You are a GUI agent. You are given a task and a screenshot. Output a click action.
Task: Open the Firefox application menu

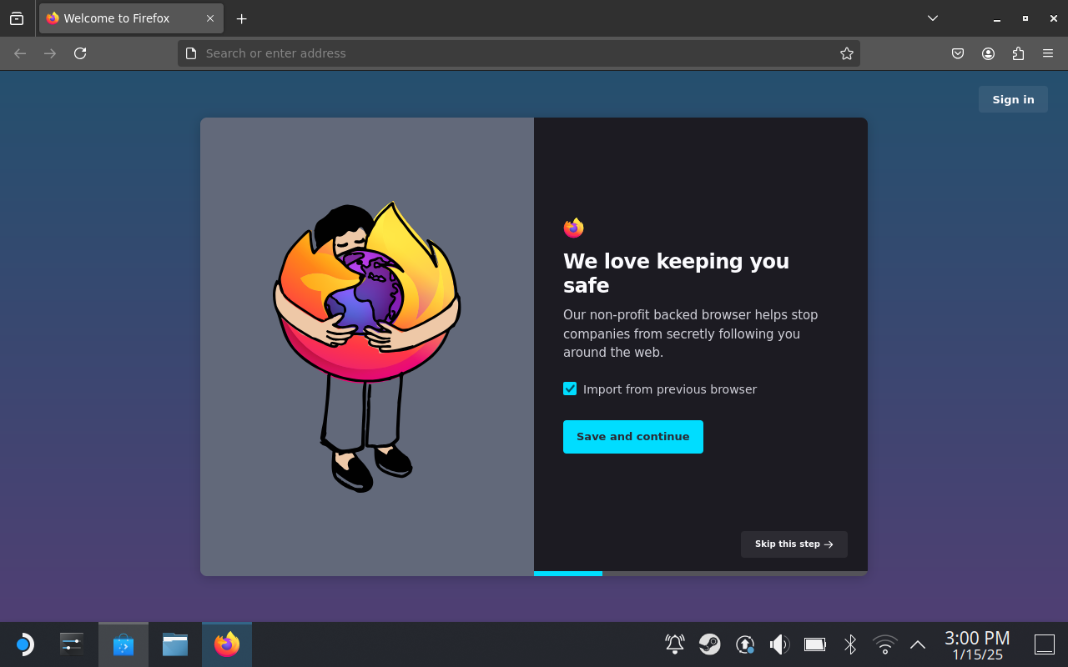(x=1048, y=53)
